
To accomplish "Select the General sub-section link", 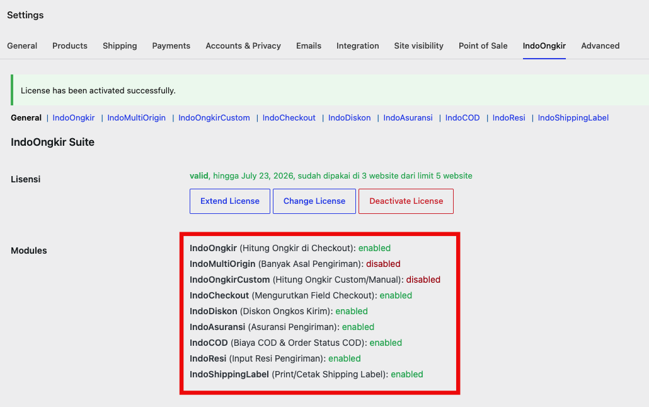I will point(26,118).
